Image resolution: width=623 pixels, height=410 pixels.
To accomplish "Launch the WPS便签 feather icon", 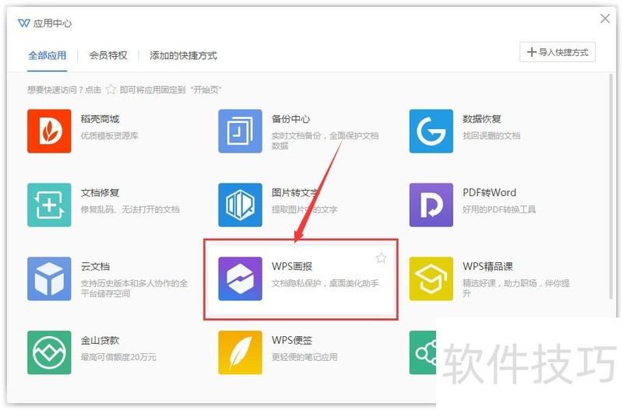I will (x=240, y=352).
